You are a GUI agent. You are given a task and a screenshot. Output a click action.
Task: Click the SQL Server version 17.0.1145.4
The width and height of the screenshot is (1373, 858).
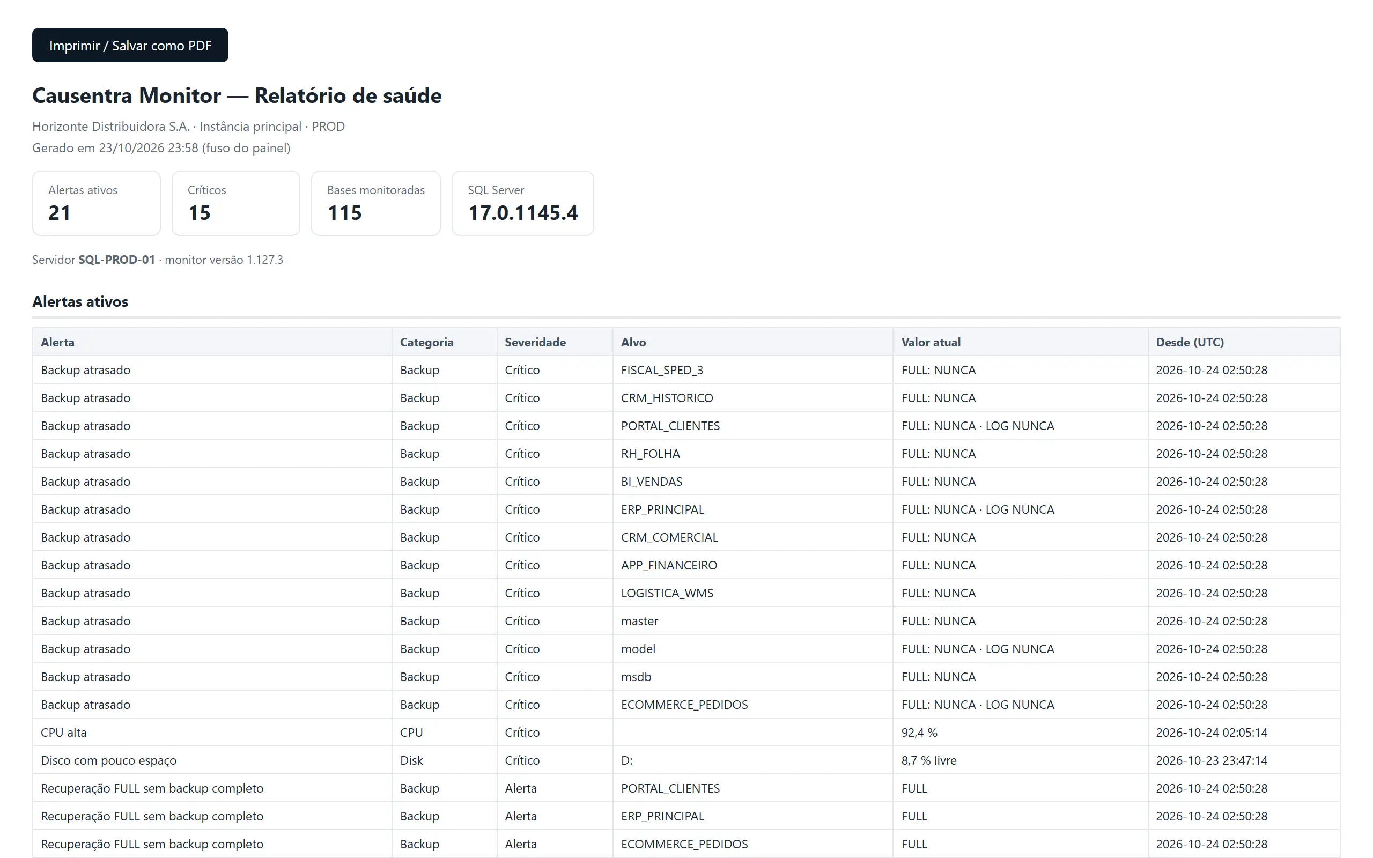point(522,213)
